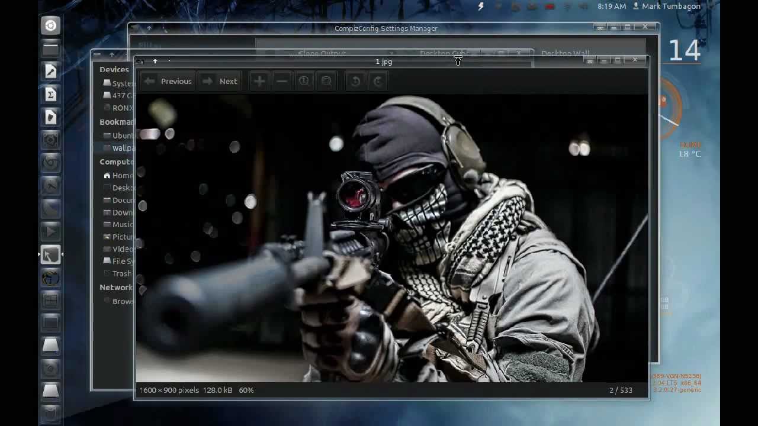Open the red indicator icon in top panel

[550, 7]
